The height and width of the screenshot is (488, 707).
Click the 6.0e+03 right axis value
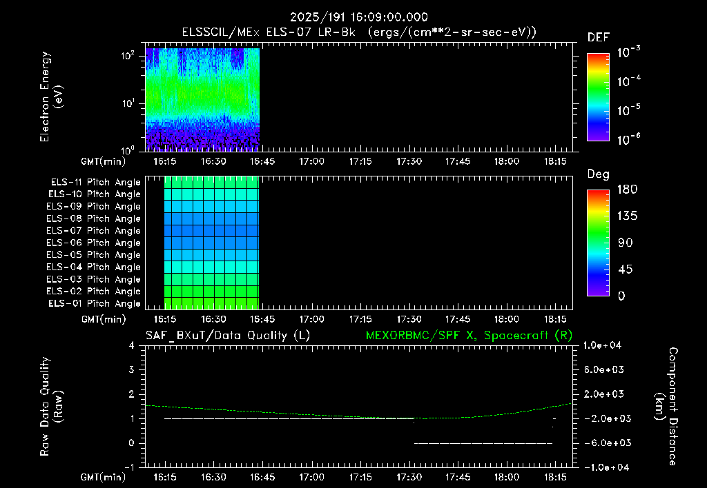(x=604, y=370)
